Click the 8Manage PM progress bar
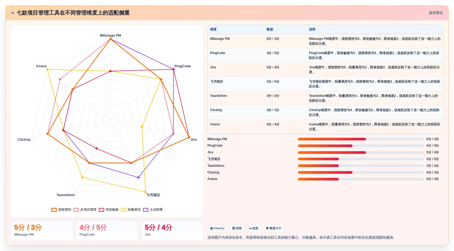The width and height of the screenshot is (454, 251). [x=361, y=139]
